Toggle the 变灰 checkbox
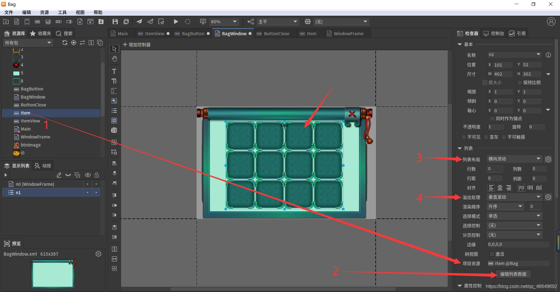This screenshot has height=292, width=560. tap(486, 137)
